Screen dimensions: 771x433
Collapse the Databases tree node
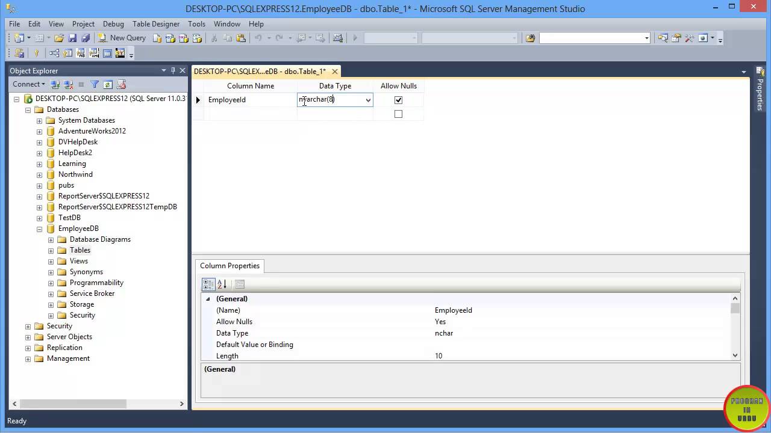[28, 109]
